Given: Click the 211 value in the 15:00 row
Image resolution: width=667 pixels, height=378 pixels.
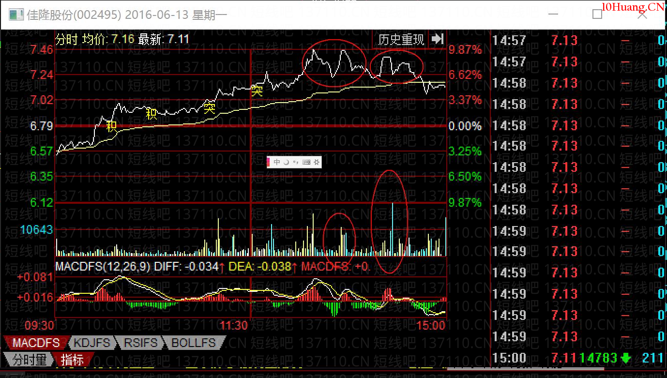Looking at the screenshot, I should [653, 358].
